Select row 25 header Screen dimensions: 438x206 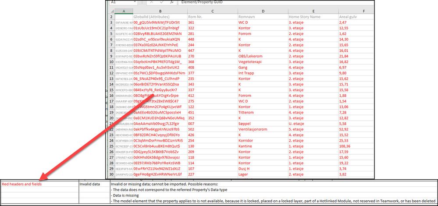tap(112, 146)
